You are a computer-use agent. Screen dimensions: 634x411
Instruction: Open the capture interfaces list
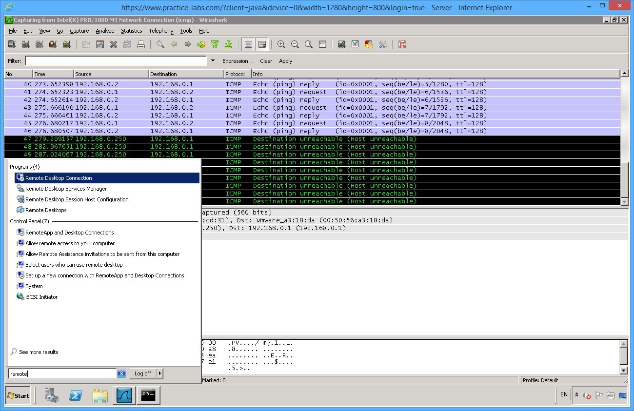12,44
